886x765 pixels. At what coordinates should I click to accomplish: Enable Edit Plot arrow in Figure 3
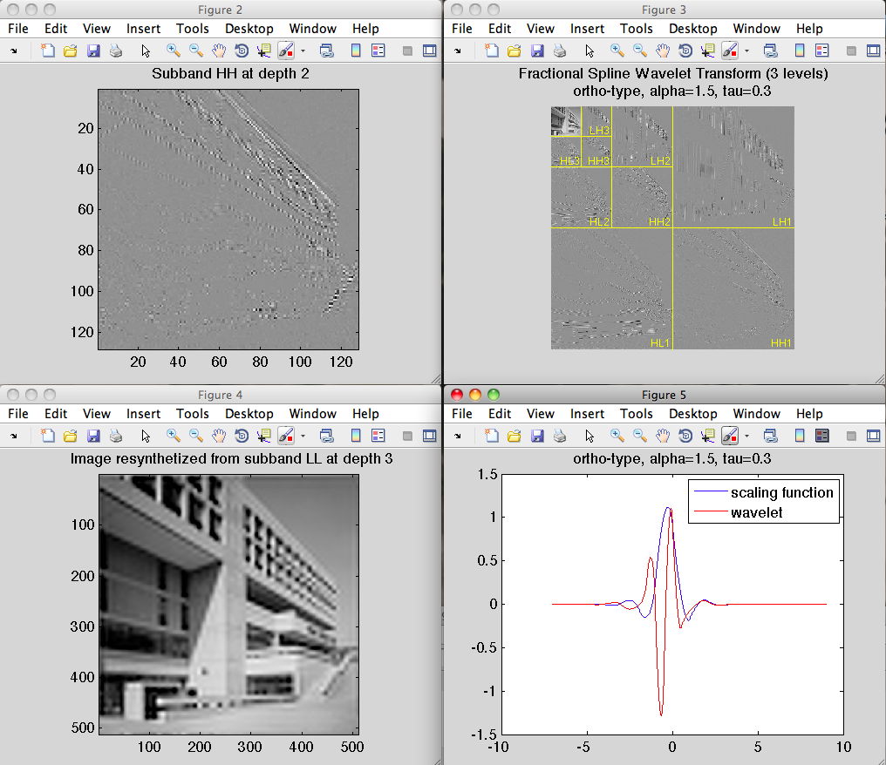click(590, 51)
